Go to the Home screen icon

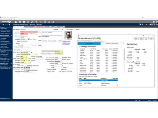(9, 25)
